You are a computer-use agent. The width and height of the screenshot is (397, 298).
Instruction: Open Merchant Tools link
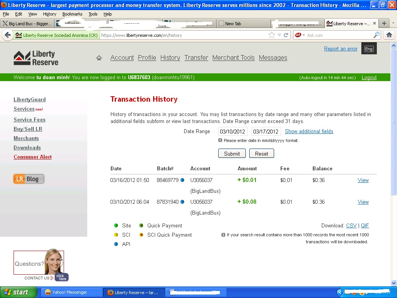pyautogui.click(x=233, y=58)
